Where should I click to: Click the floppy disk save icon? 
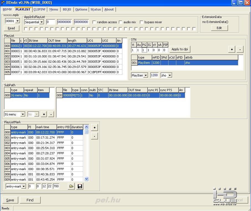80,186
